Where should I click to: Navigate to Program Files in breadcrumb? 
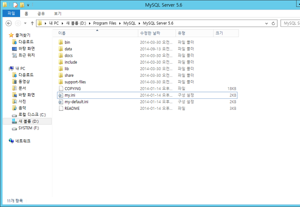coord(104,23)
